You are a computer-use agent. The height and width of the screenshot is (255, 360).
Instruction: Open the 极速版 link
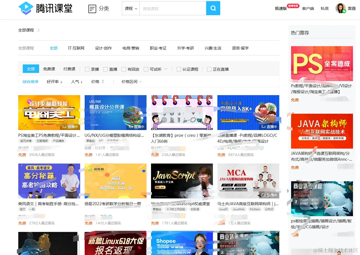tap(281, 9)
